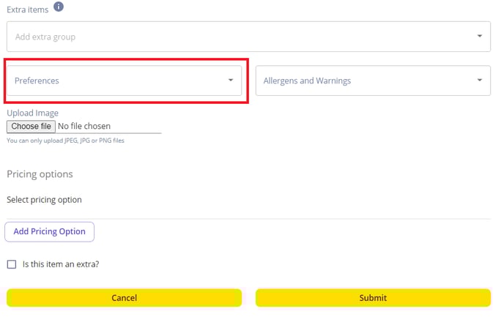The height and width of the screenshot is (317, 504).
Task: Click the No file chosen text
Action: (84, 126)
